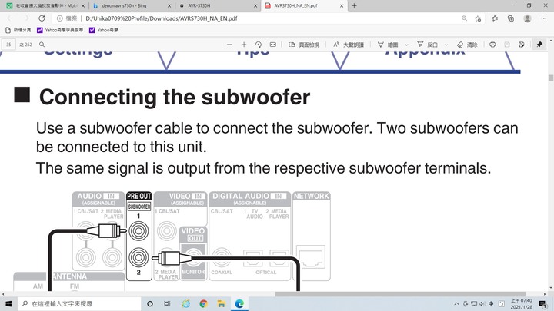Viewport: 554px width, 311px height.
Task: Expand the Highlight color dropdown
Action: point(446,45)
